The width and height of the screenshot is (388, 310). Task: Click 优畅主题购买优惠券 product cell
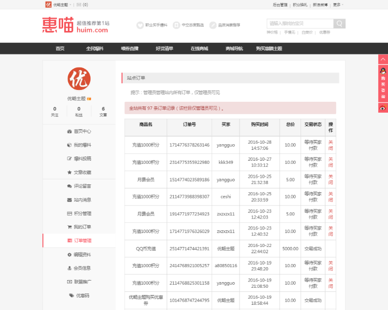[x=146, y=300]
